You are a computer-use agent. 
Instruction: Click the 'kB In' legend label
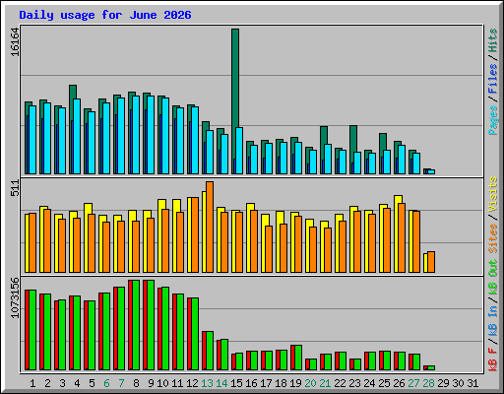493,320
